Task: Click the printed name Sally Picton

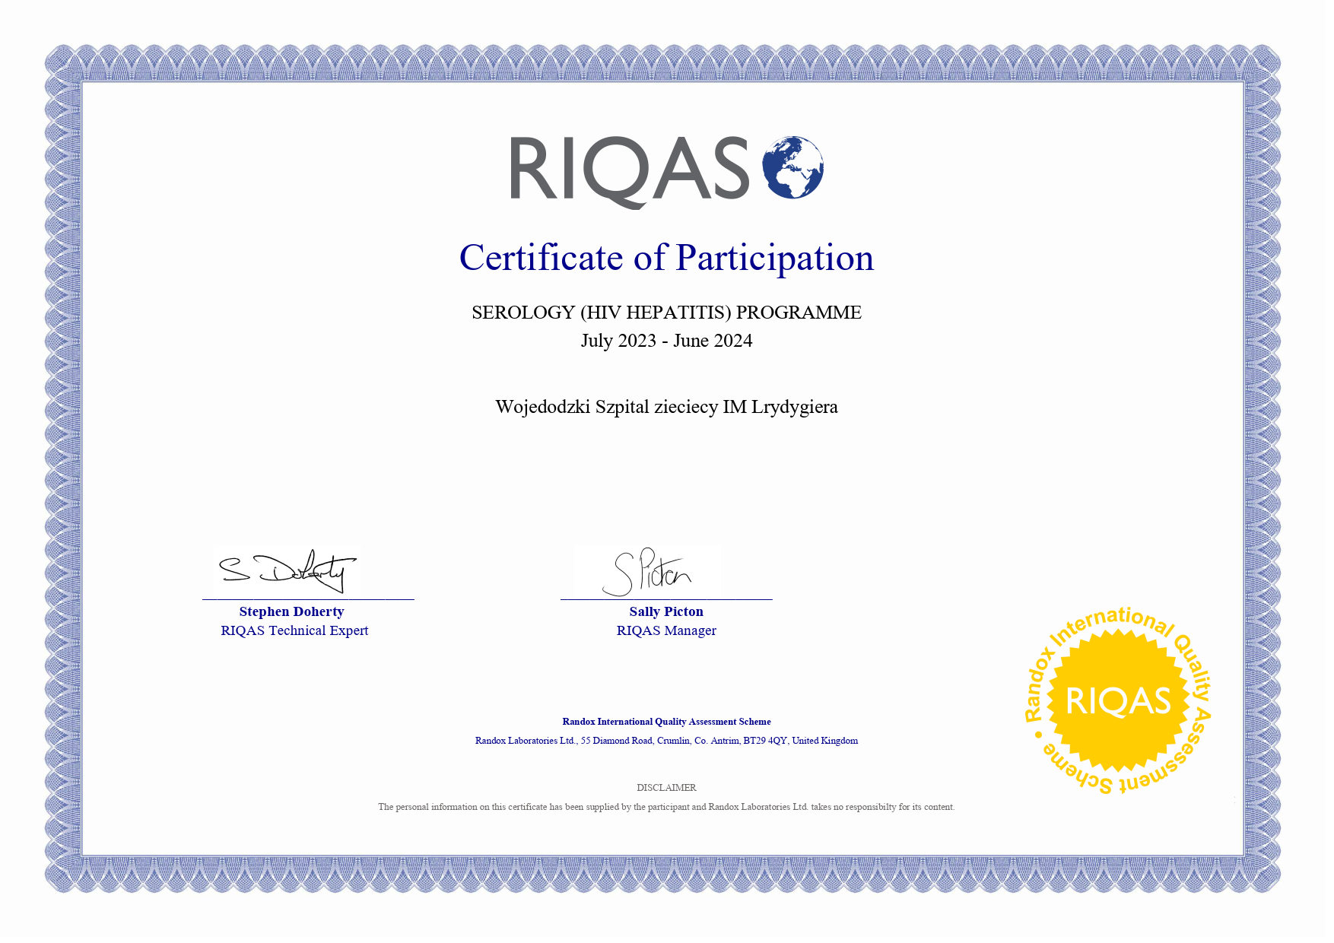Action: coord(666,611)
